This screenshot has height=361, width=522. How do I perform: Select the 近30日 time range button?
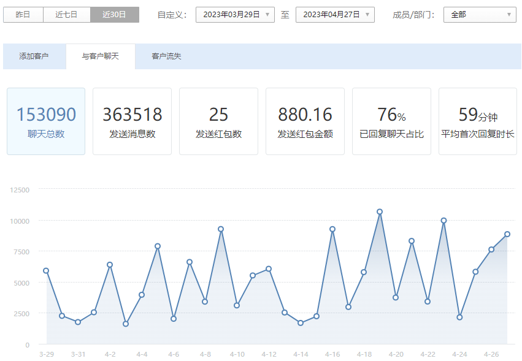point(115,15)
